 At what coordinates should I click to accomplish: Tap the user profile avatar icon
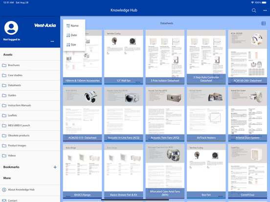pyautogui.click(x=11, y=28)
